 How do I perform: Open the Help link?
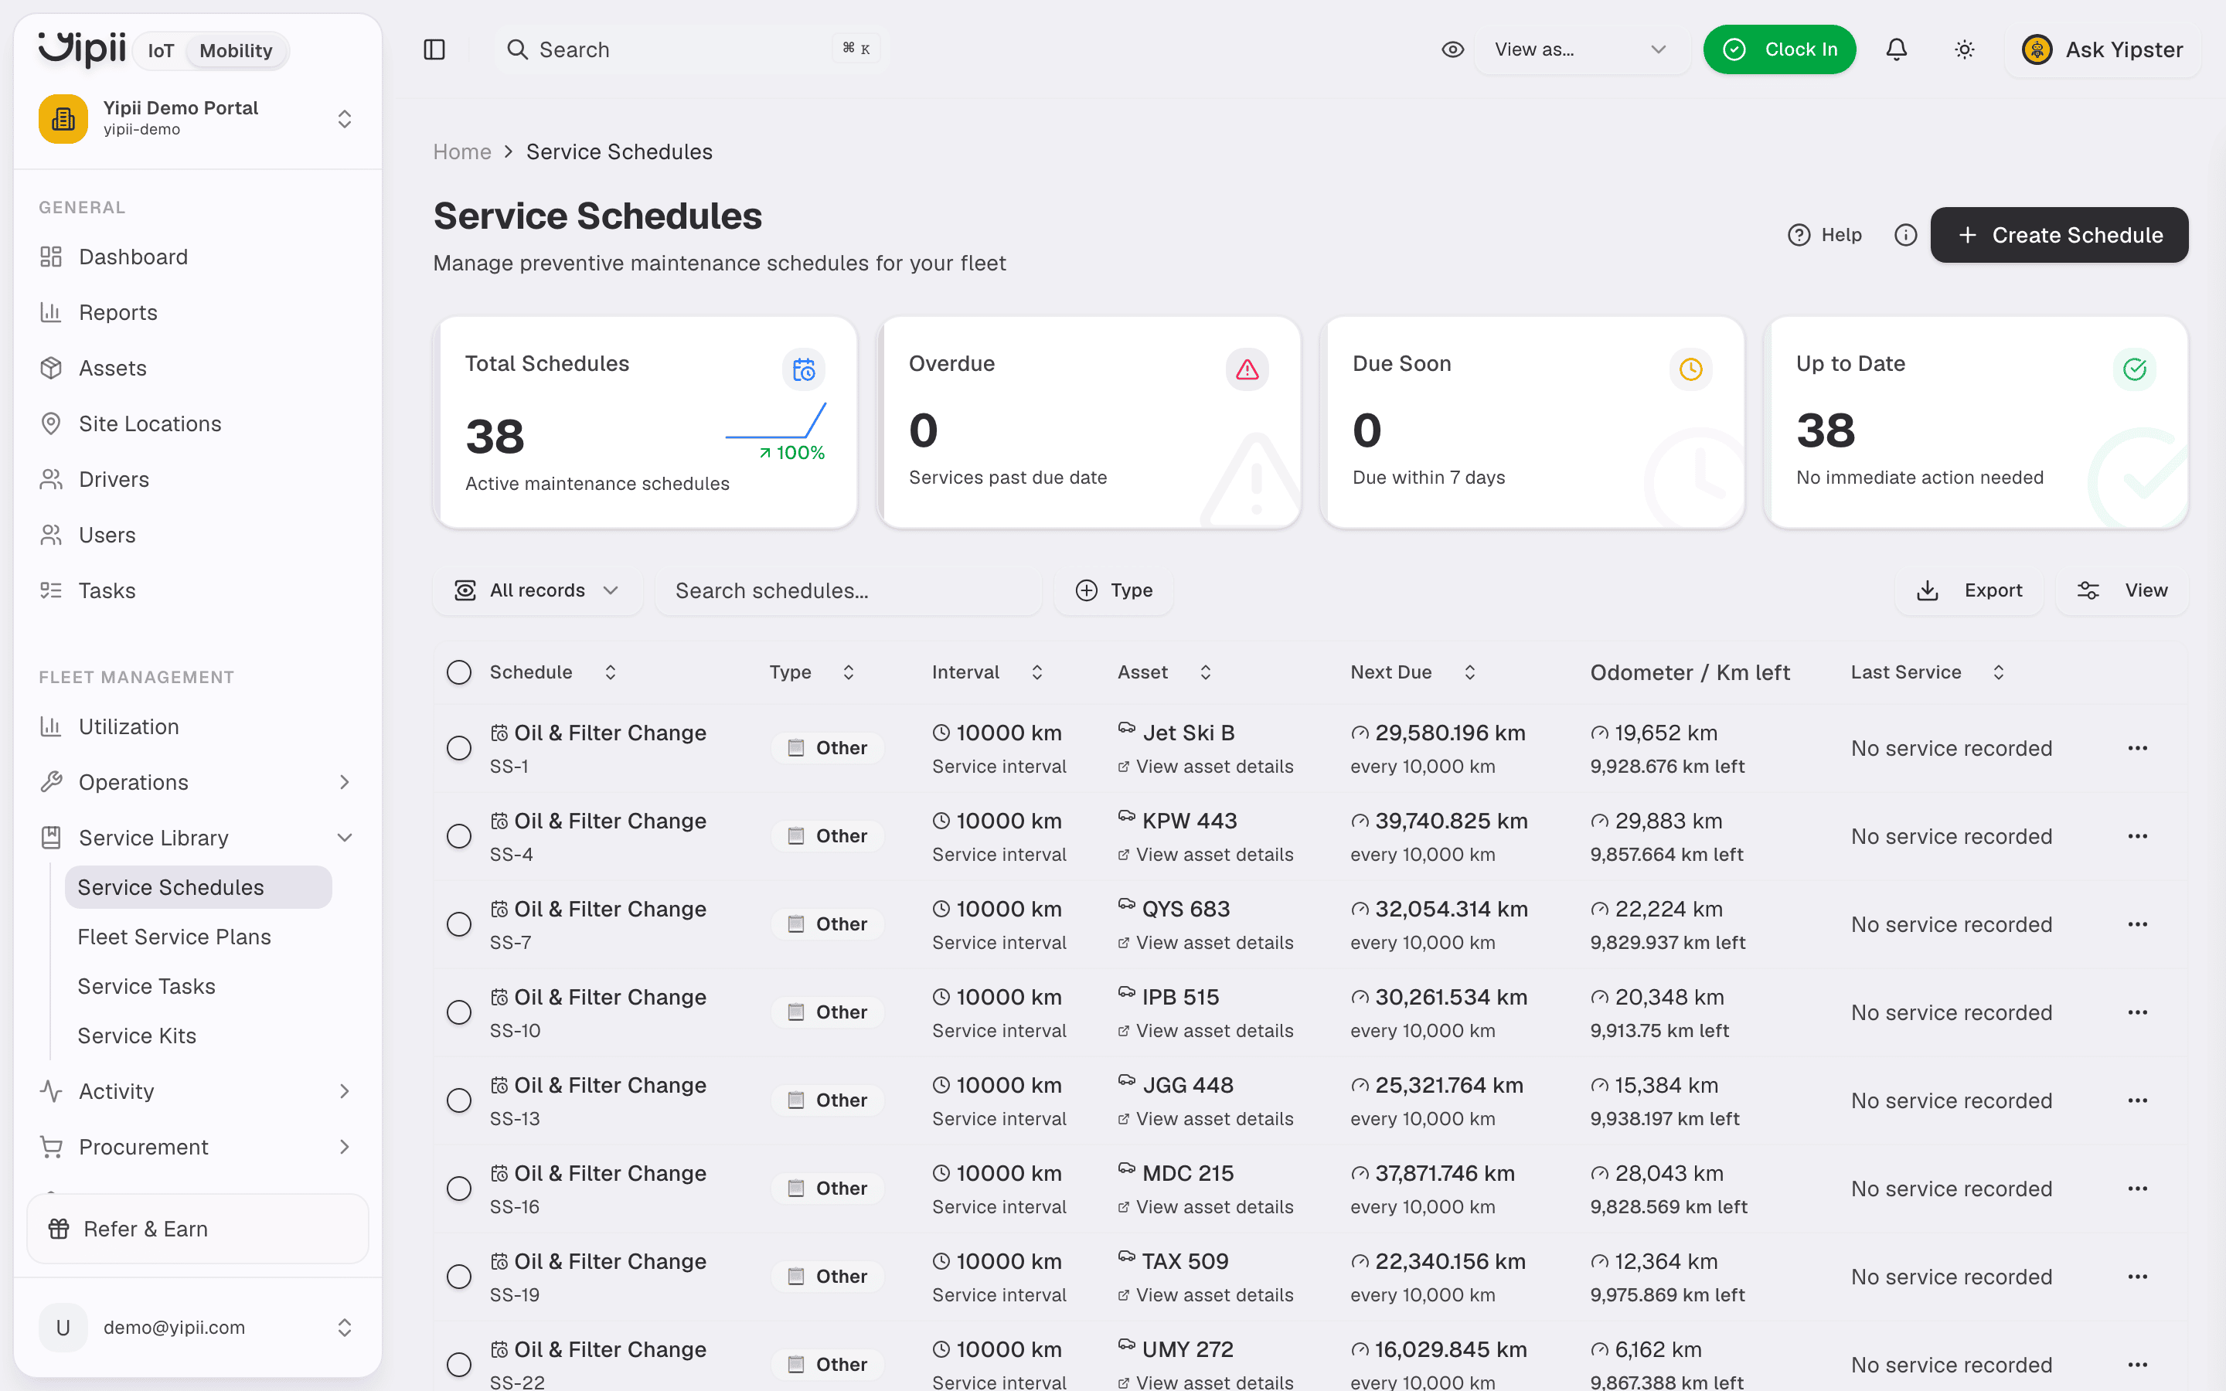coord(1824,235)
